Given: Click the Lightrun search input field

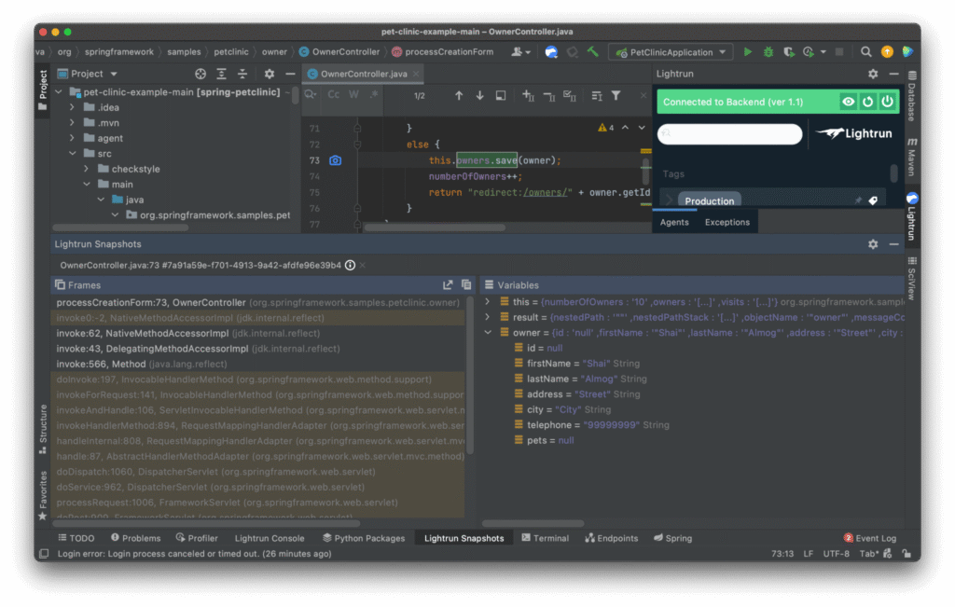Looking at the screenshot, I should pyautogui.click(x=730, y=133).
